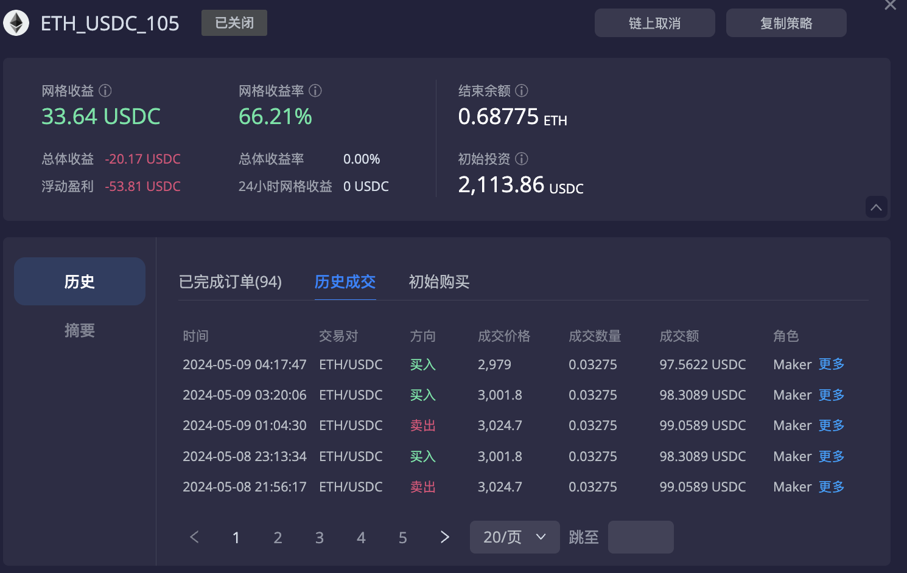The image size is (907, 573).
Task: Click the 角色 column header
Action: click(x=786, y=336)
